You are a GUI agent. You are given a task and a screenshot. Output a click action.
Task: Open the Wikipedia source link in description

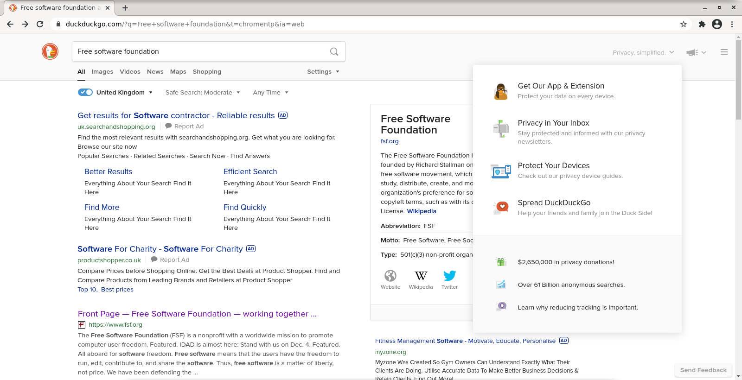click(422, 211)
